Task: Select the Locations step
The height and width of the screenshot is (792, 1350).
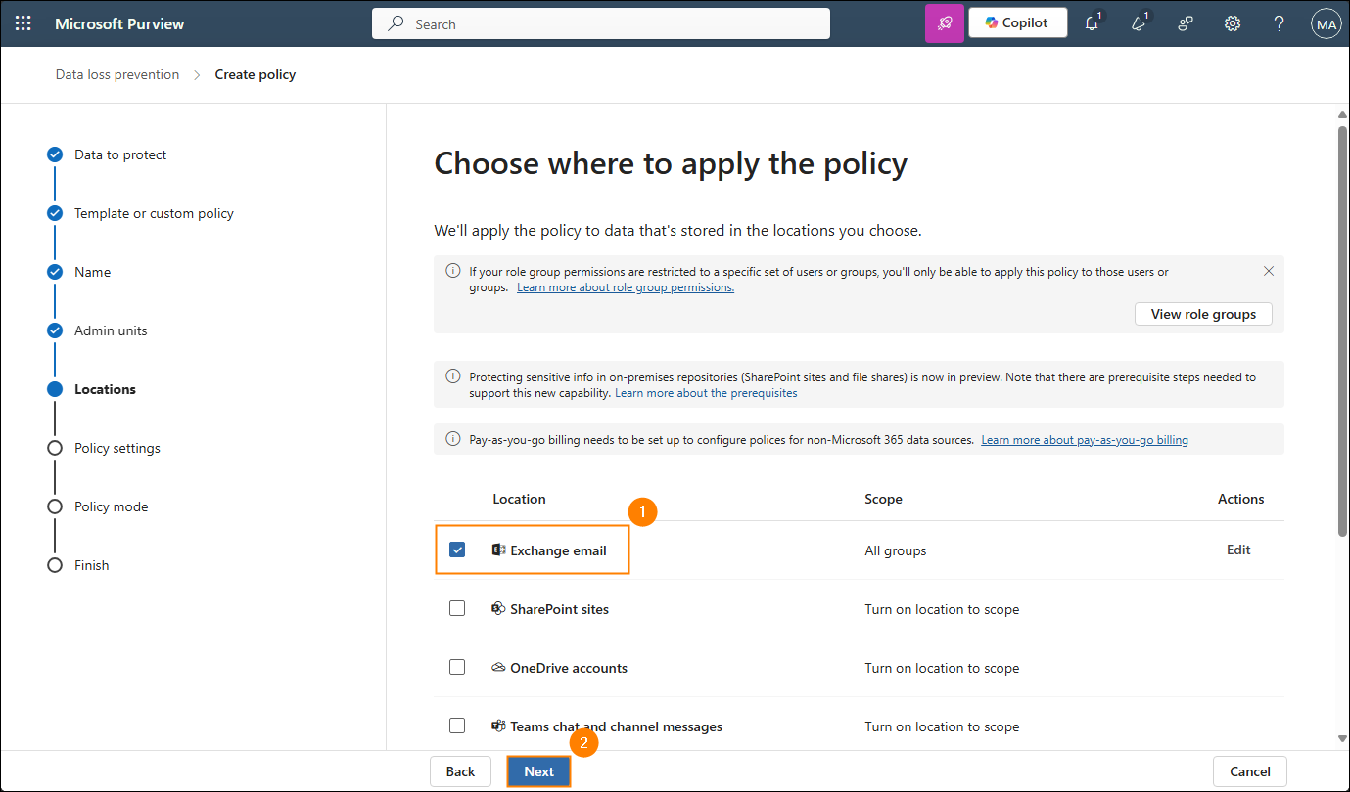Action: pos(105,389)
